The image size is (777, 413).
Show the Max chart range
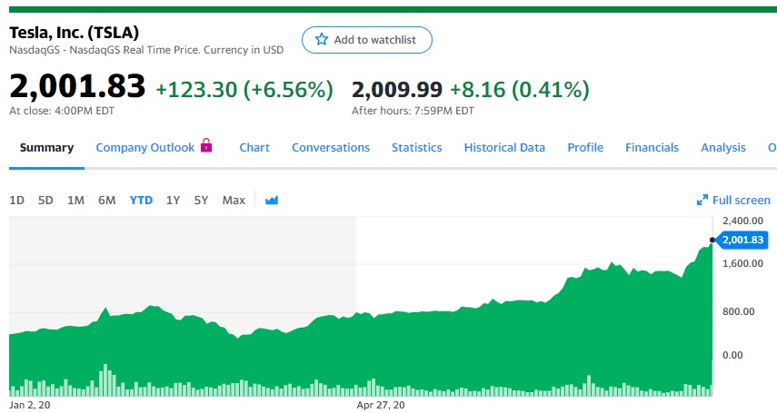click(x=234, y=200)
